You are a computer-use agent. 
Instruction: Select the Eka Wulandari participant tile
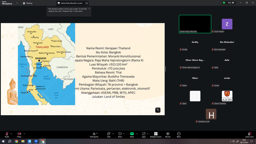(227, 42)
